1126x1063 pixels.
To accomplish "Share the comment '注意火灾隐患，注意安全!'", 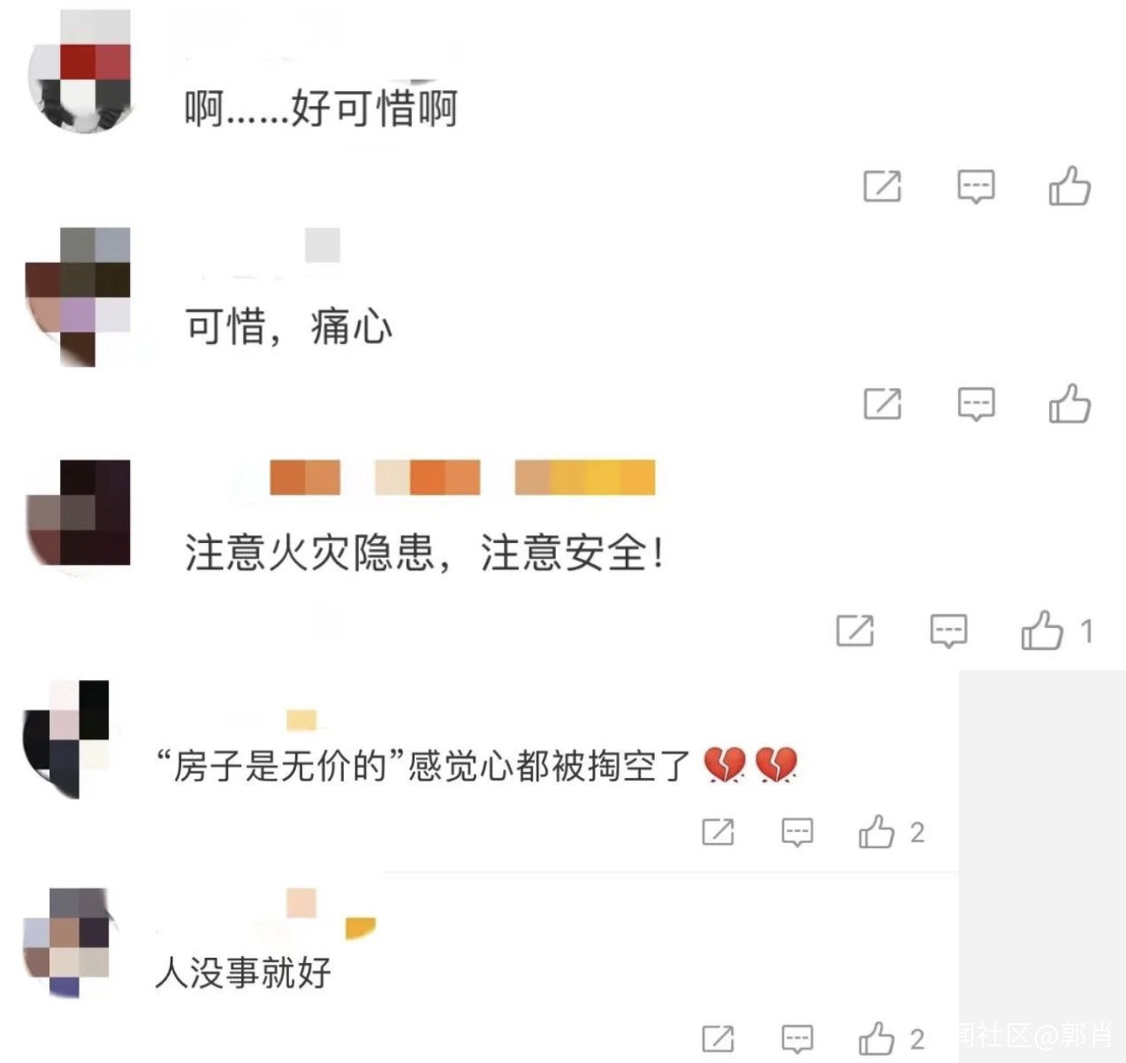I will [x=855, y=631].
